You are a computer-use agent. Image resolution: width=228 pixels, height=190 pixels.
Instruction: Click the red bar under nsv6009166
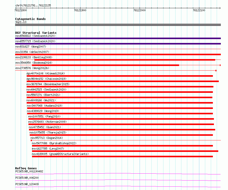[120, 103]
